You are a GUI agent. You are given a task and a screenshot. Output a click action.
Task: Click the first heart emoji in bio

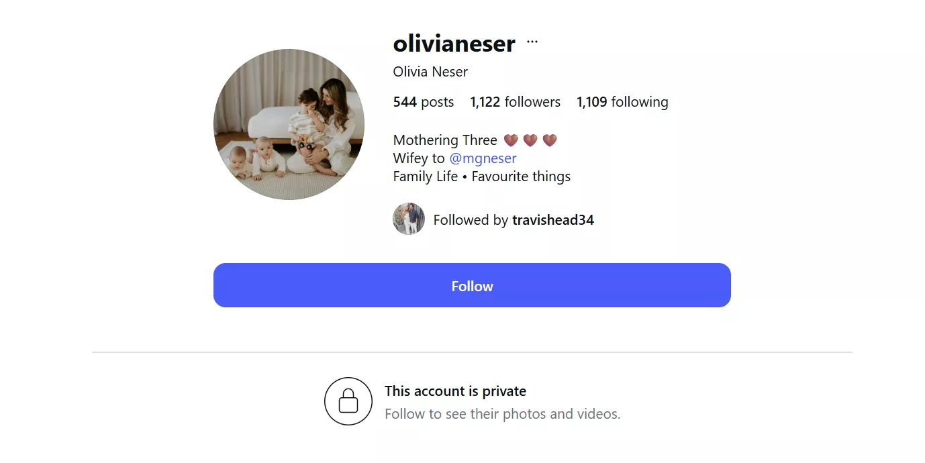(511, 140)
